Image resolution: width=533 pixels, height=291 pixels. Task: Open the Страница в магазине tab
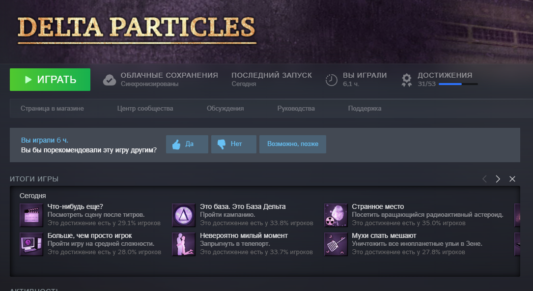point(52,109)
